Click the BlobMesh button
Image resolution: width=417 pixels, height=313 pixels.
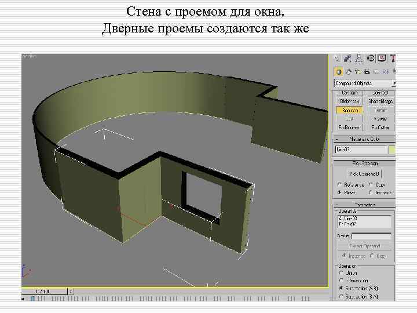pyautogui.click(x=349, y=101)
